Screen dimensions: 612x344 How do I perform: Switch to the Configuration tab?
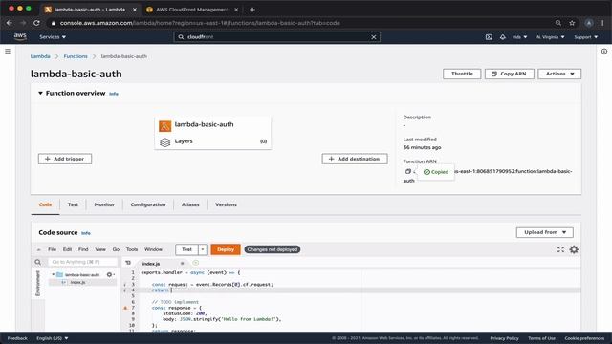148,204
